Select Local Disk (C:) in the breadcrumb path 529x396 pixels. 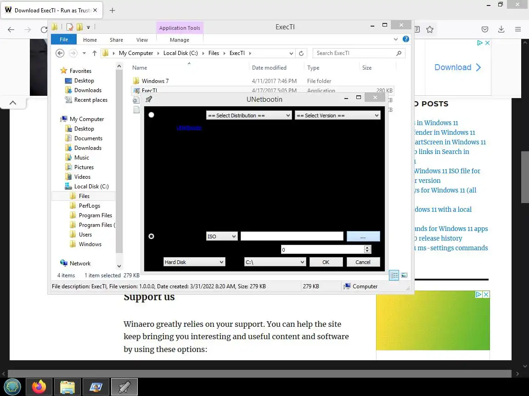[x=180, y=53]
